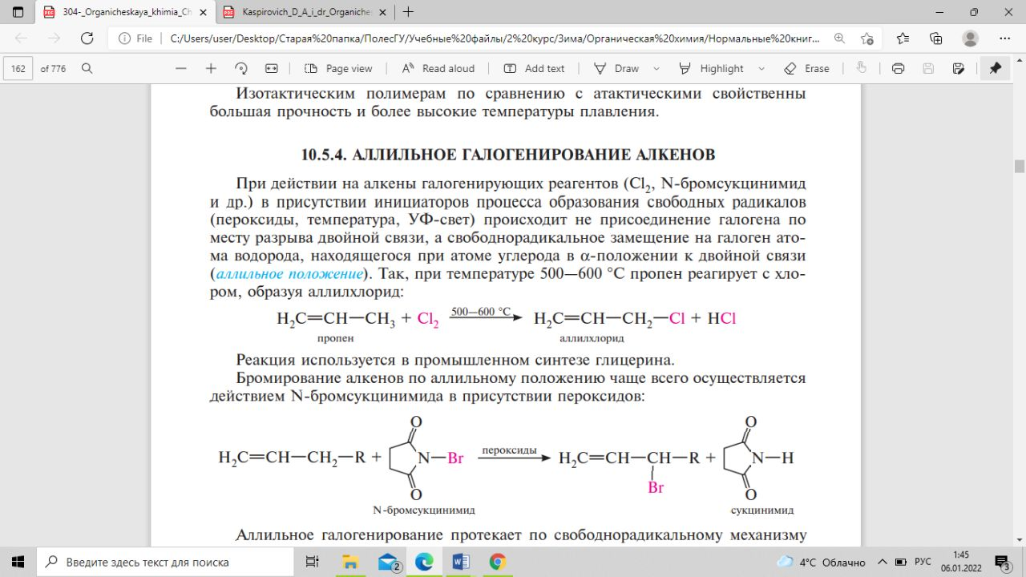The image size is (1026, 577).
Task: Add this page to favorites
Action: coord(866,38)
